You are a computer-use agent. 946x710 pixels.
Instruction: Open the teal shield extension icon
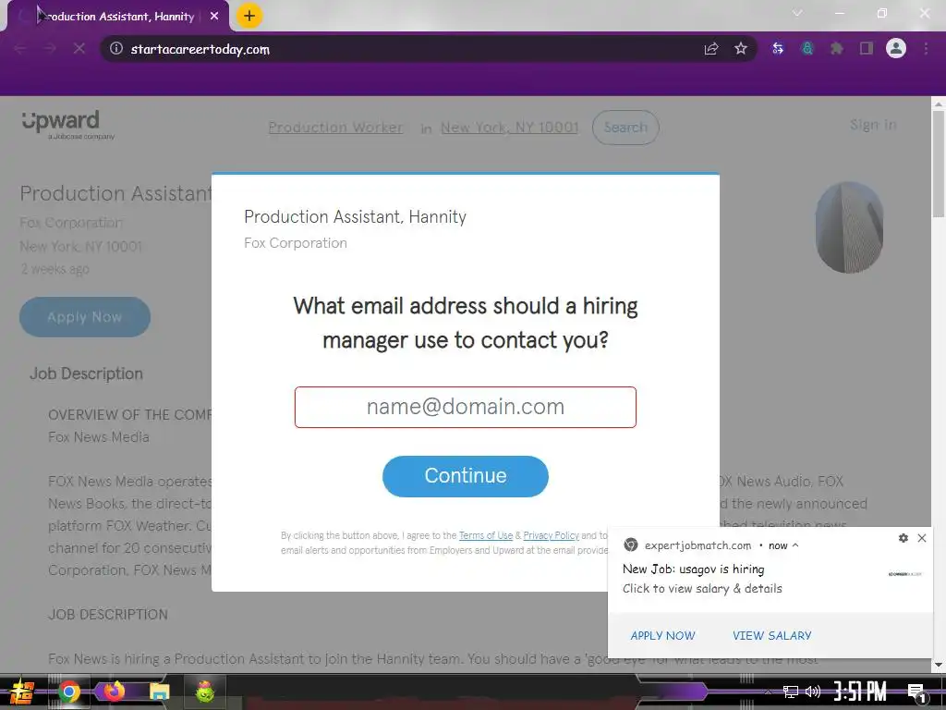tap(807, 49)
